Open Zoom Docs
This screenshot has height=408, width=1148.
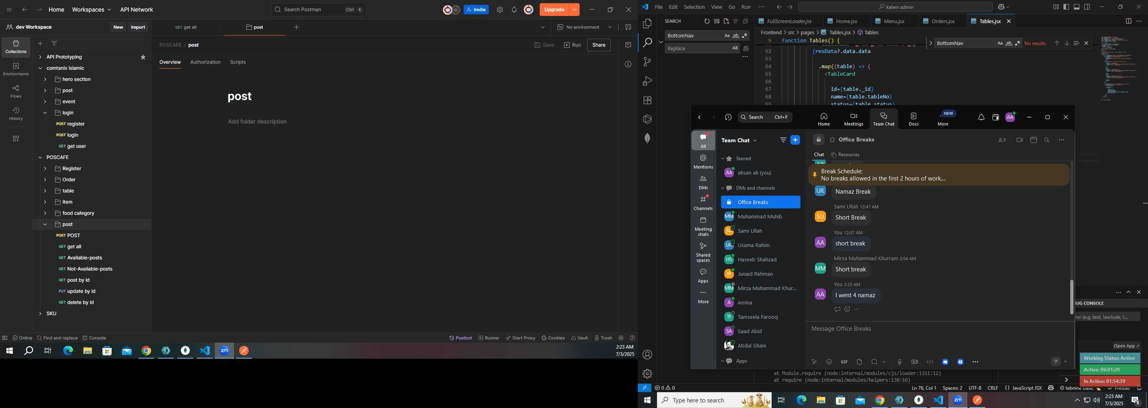tap(914, 120)
